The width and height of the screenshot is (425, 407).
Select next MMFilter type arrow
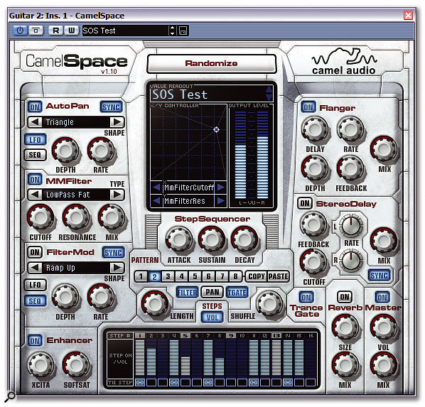click(117, 195)
